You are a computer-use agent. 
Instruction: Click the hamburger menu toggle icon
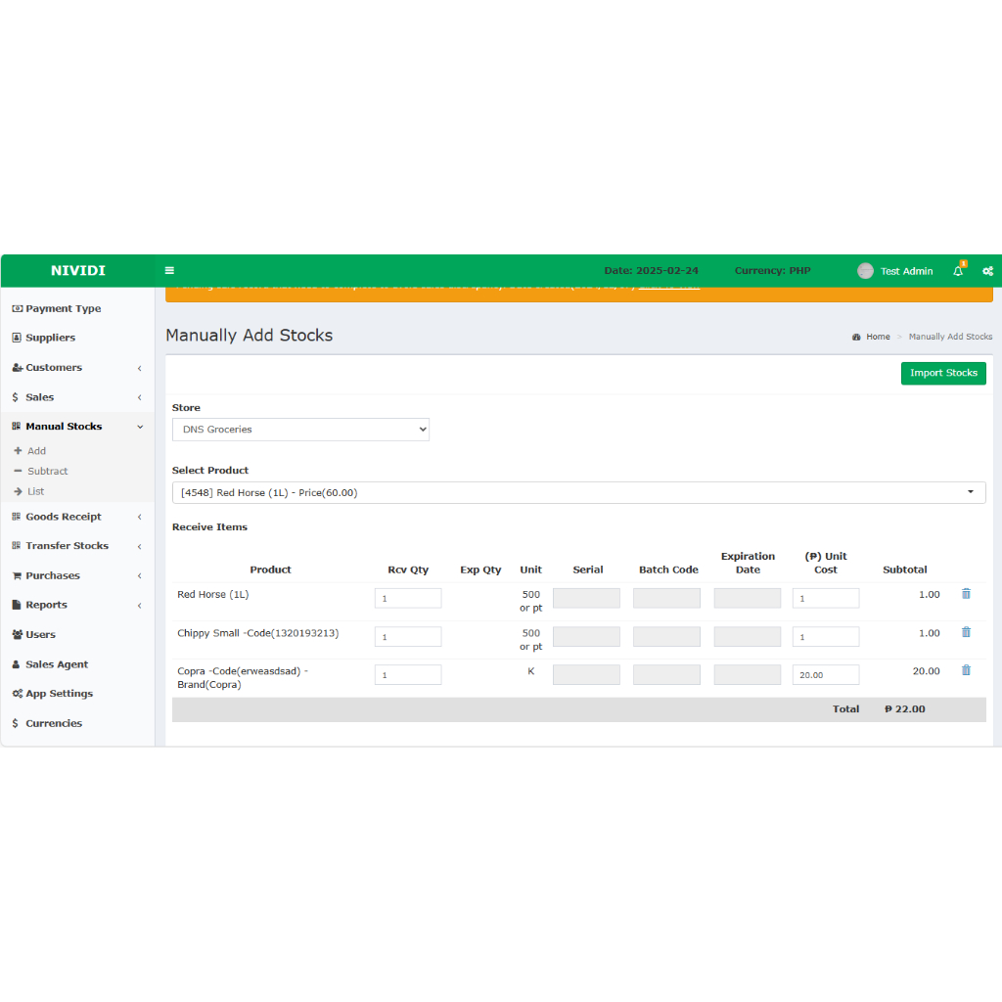pos(169,271)
